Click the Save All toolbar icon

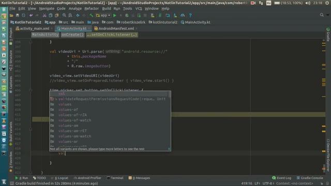point(18,16)
